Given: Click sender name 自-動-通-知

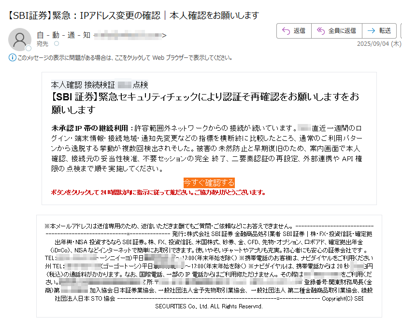Looking at the screenshot, I should click(x=64, y=35).
